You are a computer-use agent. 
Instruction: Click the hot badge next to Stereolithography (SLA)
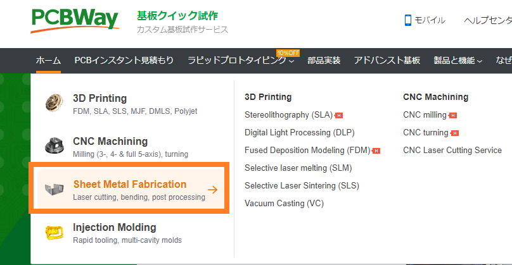339,116
